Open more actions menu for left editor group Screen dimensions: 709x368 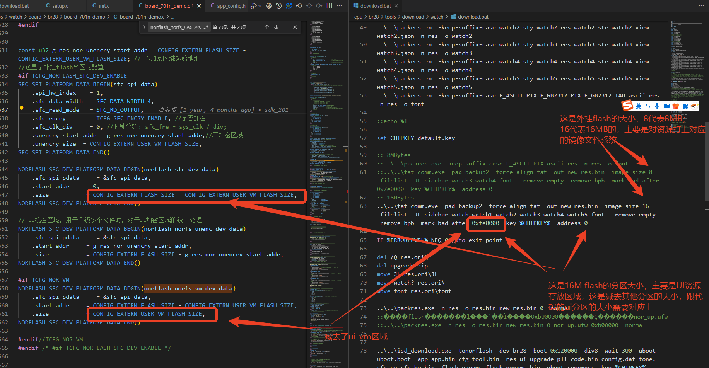point(339,6)
